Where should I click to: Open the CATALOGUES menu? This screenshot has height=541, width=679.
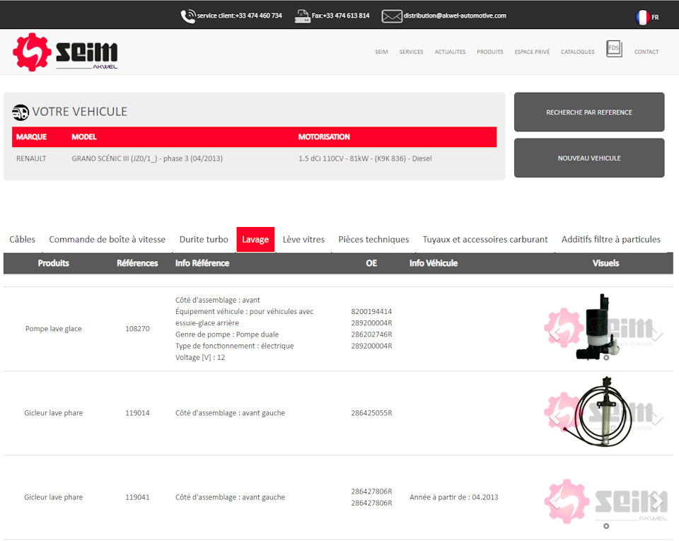click(578, 52)
